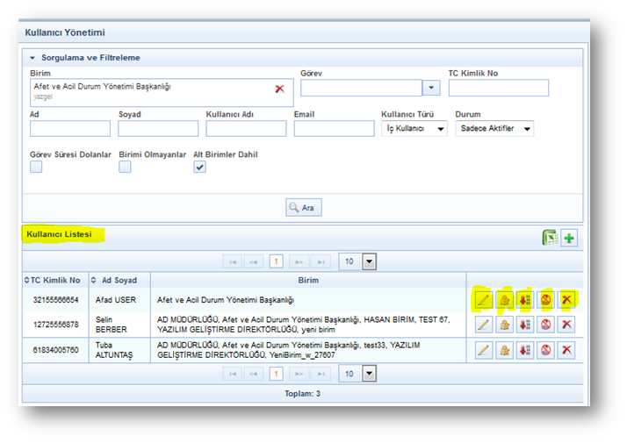The height and width of the screenshot is (443, 627).
Task: Click the pencil edit icon for Afad USER
Action: pos(482,300)
